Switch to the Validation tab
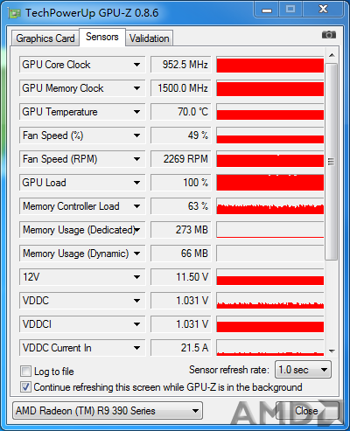Image resolution: width=350 pixels, height=431 pixels. (x=150, y=38)
